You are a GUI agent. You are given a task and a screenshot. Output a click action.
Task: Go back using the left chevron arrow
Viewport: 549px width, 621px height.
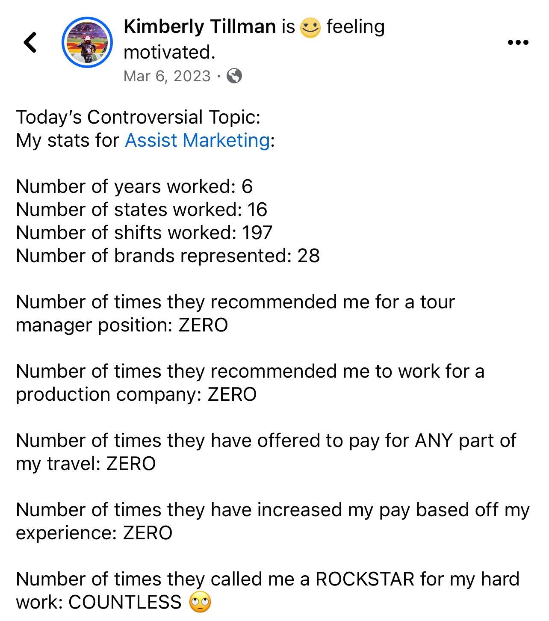[x=30, y=42]
